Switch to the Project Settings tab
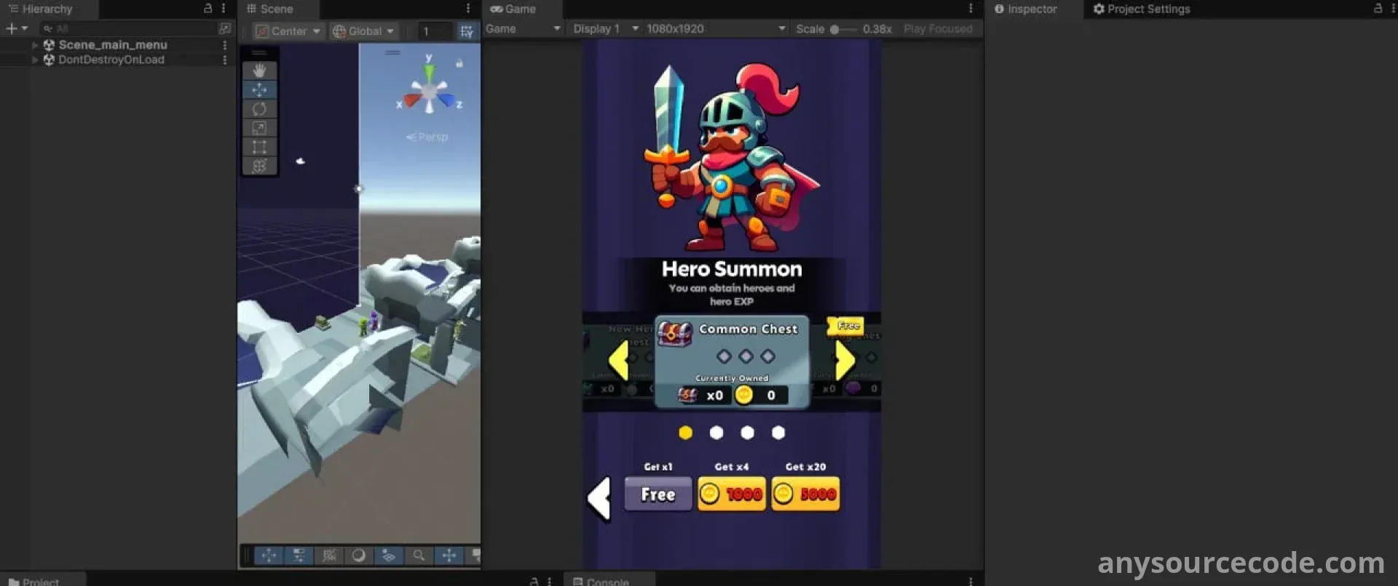The image size is (1398, 586). tap(1141, 9)
